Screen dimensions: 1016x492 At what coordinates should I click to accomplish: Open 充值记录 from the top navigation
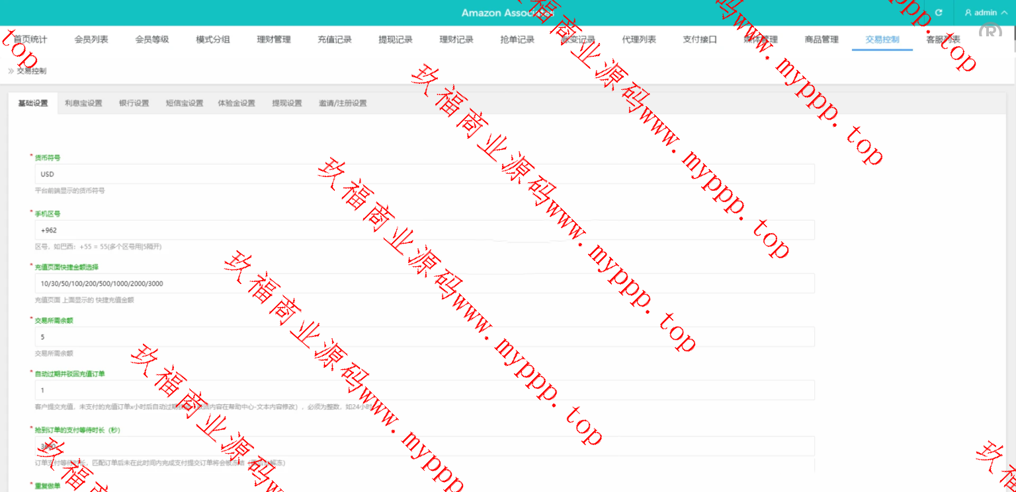335,40
